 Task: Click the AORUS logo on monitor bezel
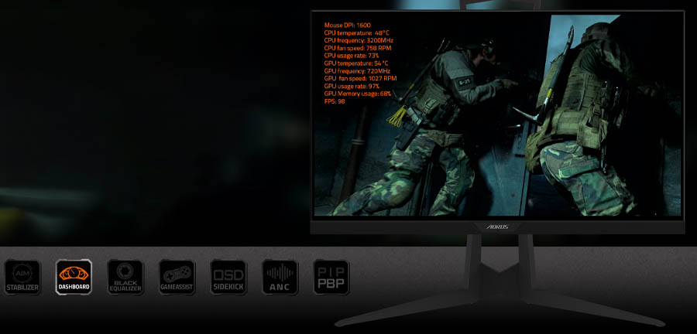click(496, 228)
